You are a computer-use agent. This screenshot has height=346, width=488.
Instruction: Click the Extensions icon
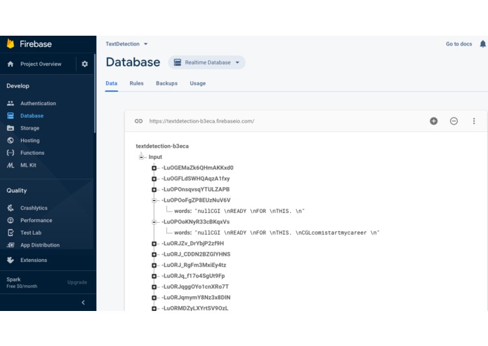pyautogui.click(x=11, y=260)
